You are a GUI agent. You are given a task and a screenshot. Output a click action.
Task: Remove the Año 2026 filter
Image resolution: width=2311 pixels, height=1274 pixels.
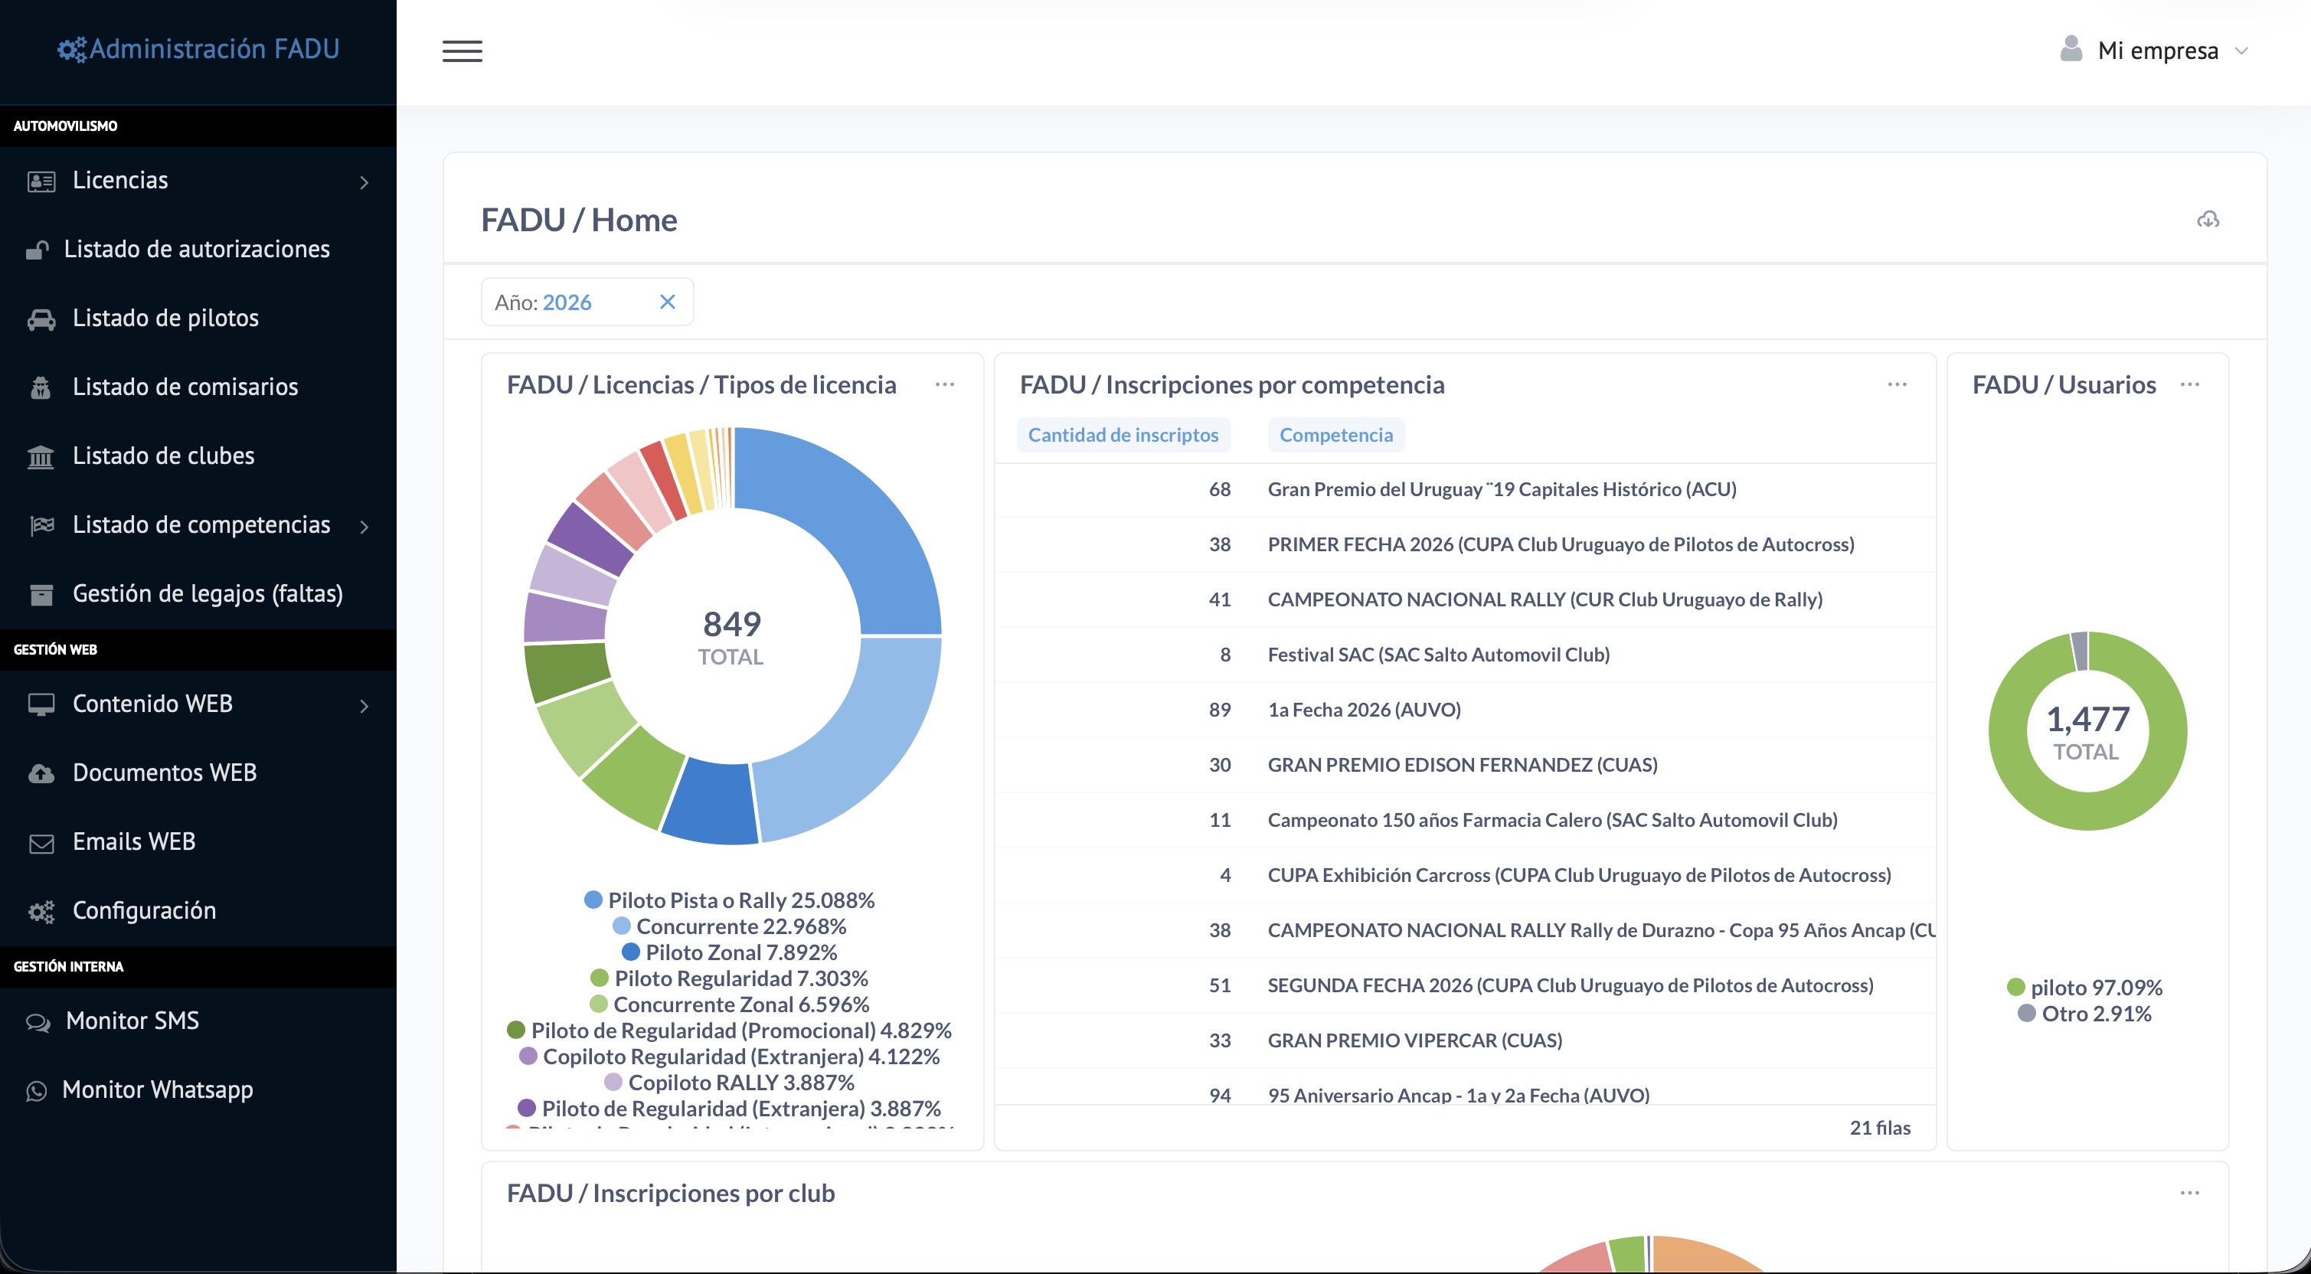[x=668, y=302]
